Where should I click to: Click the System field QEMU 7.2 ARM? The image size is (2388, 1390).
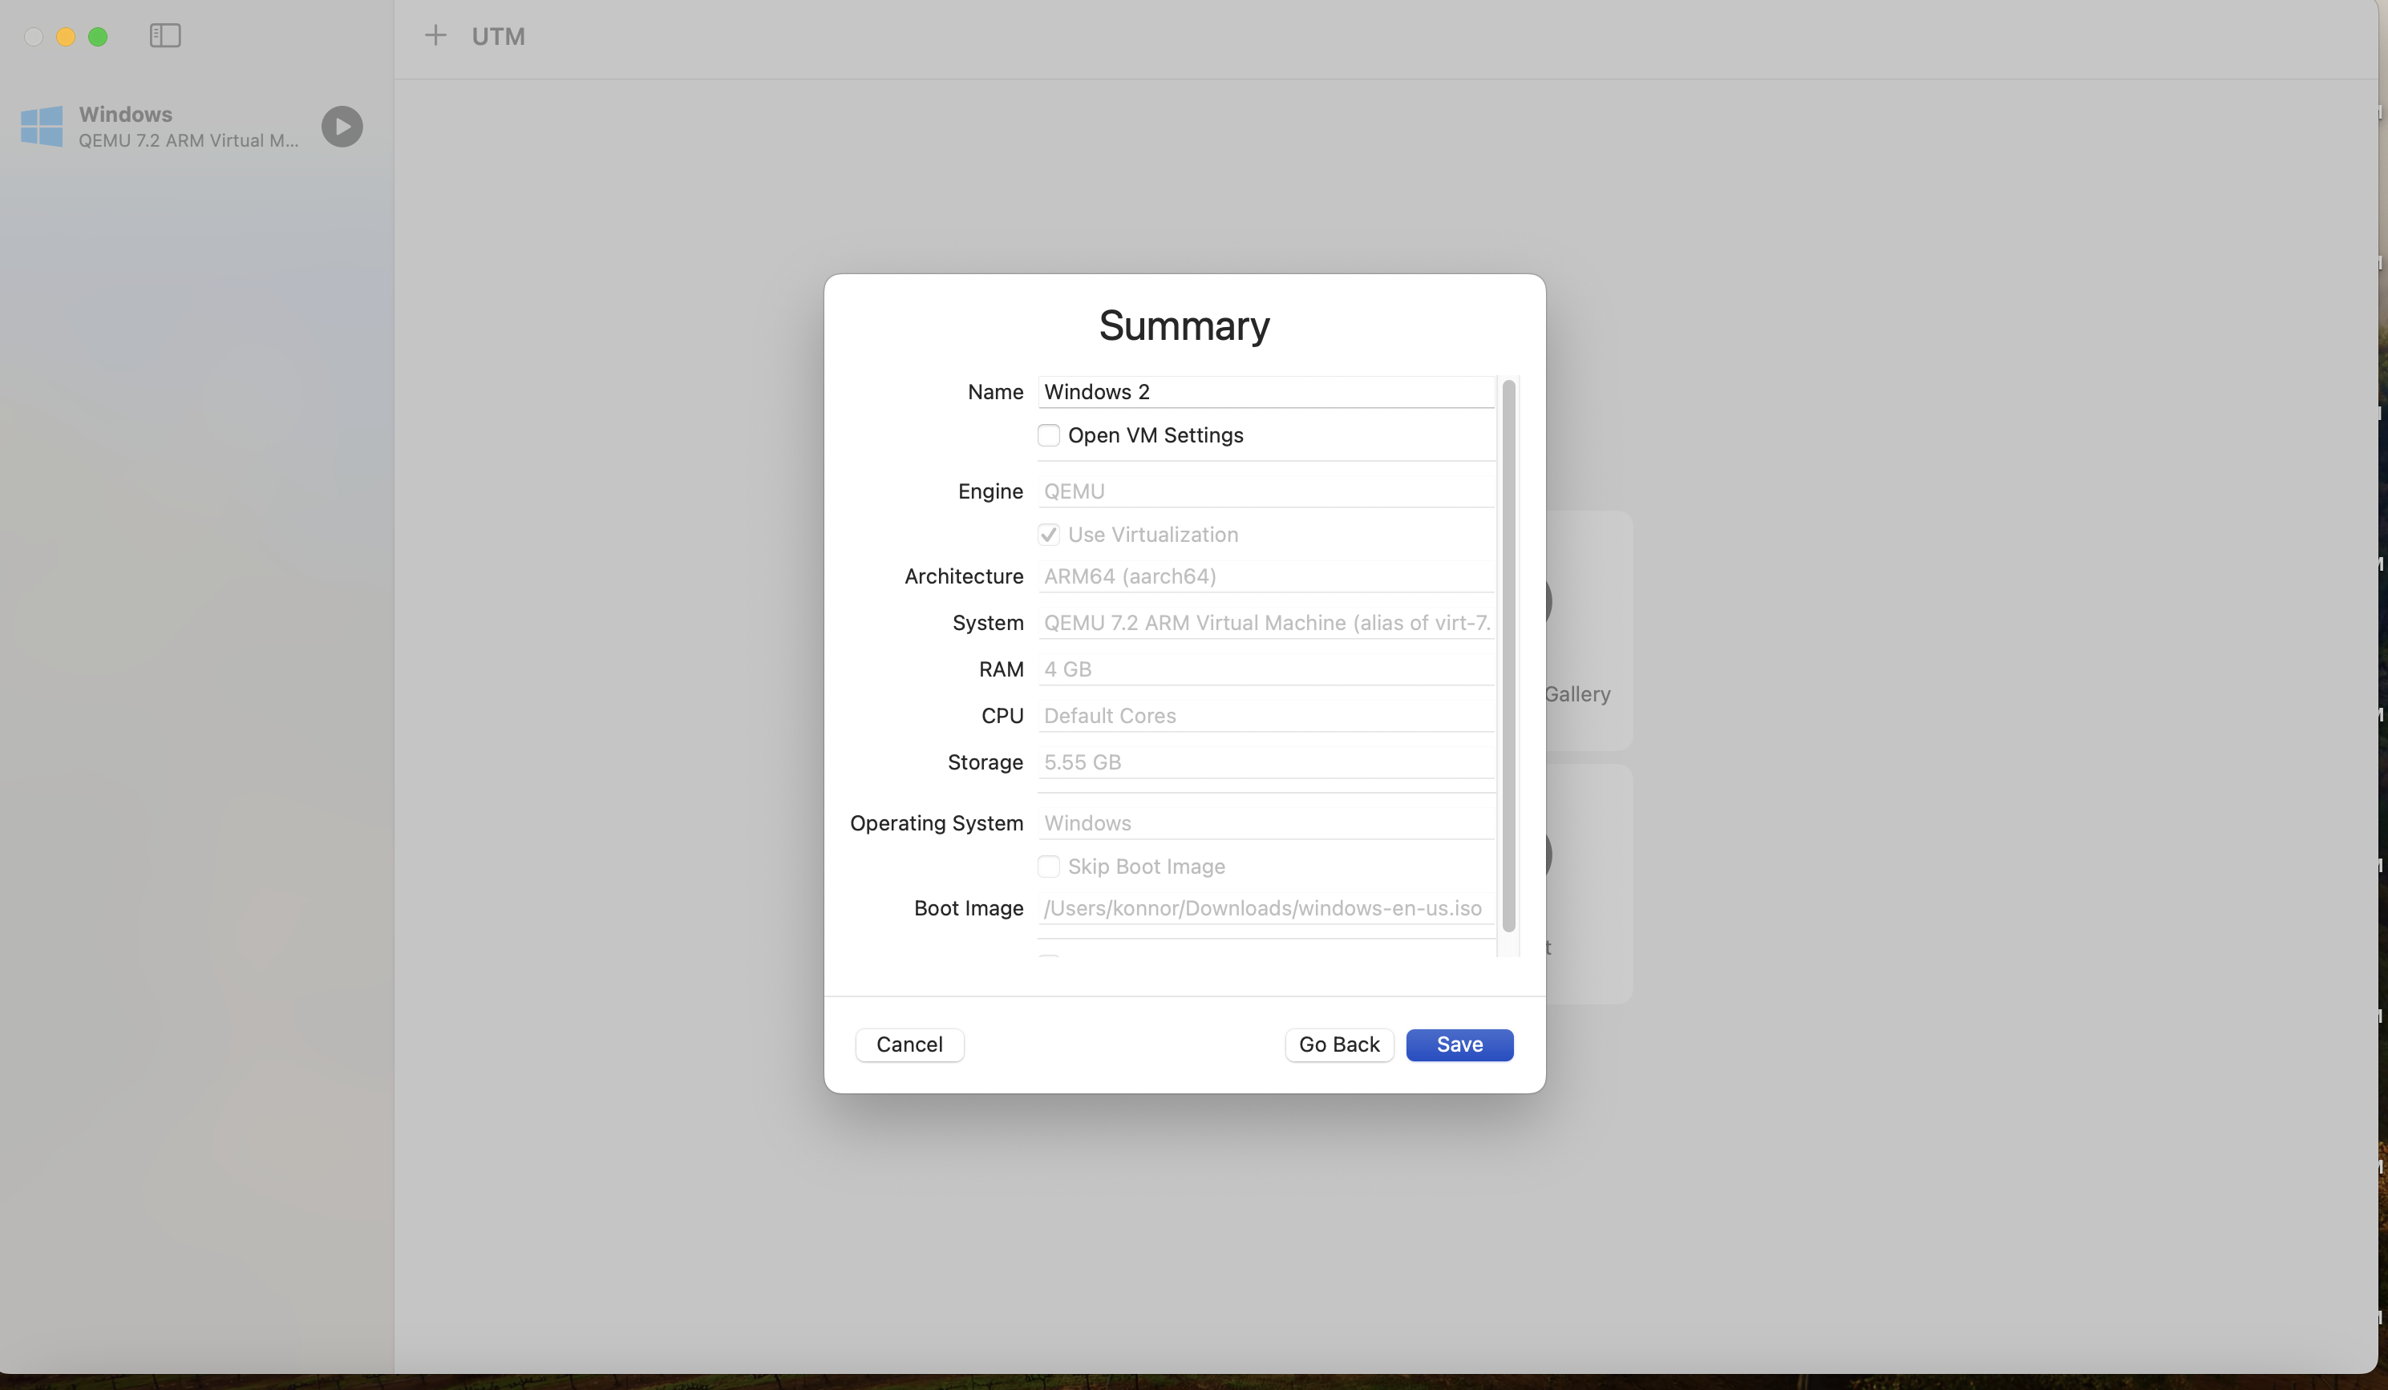pyautogui.click(x=1266, y=623)
